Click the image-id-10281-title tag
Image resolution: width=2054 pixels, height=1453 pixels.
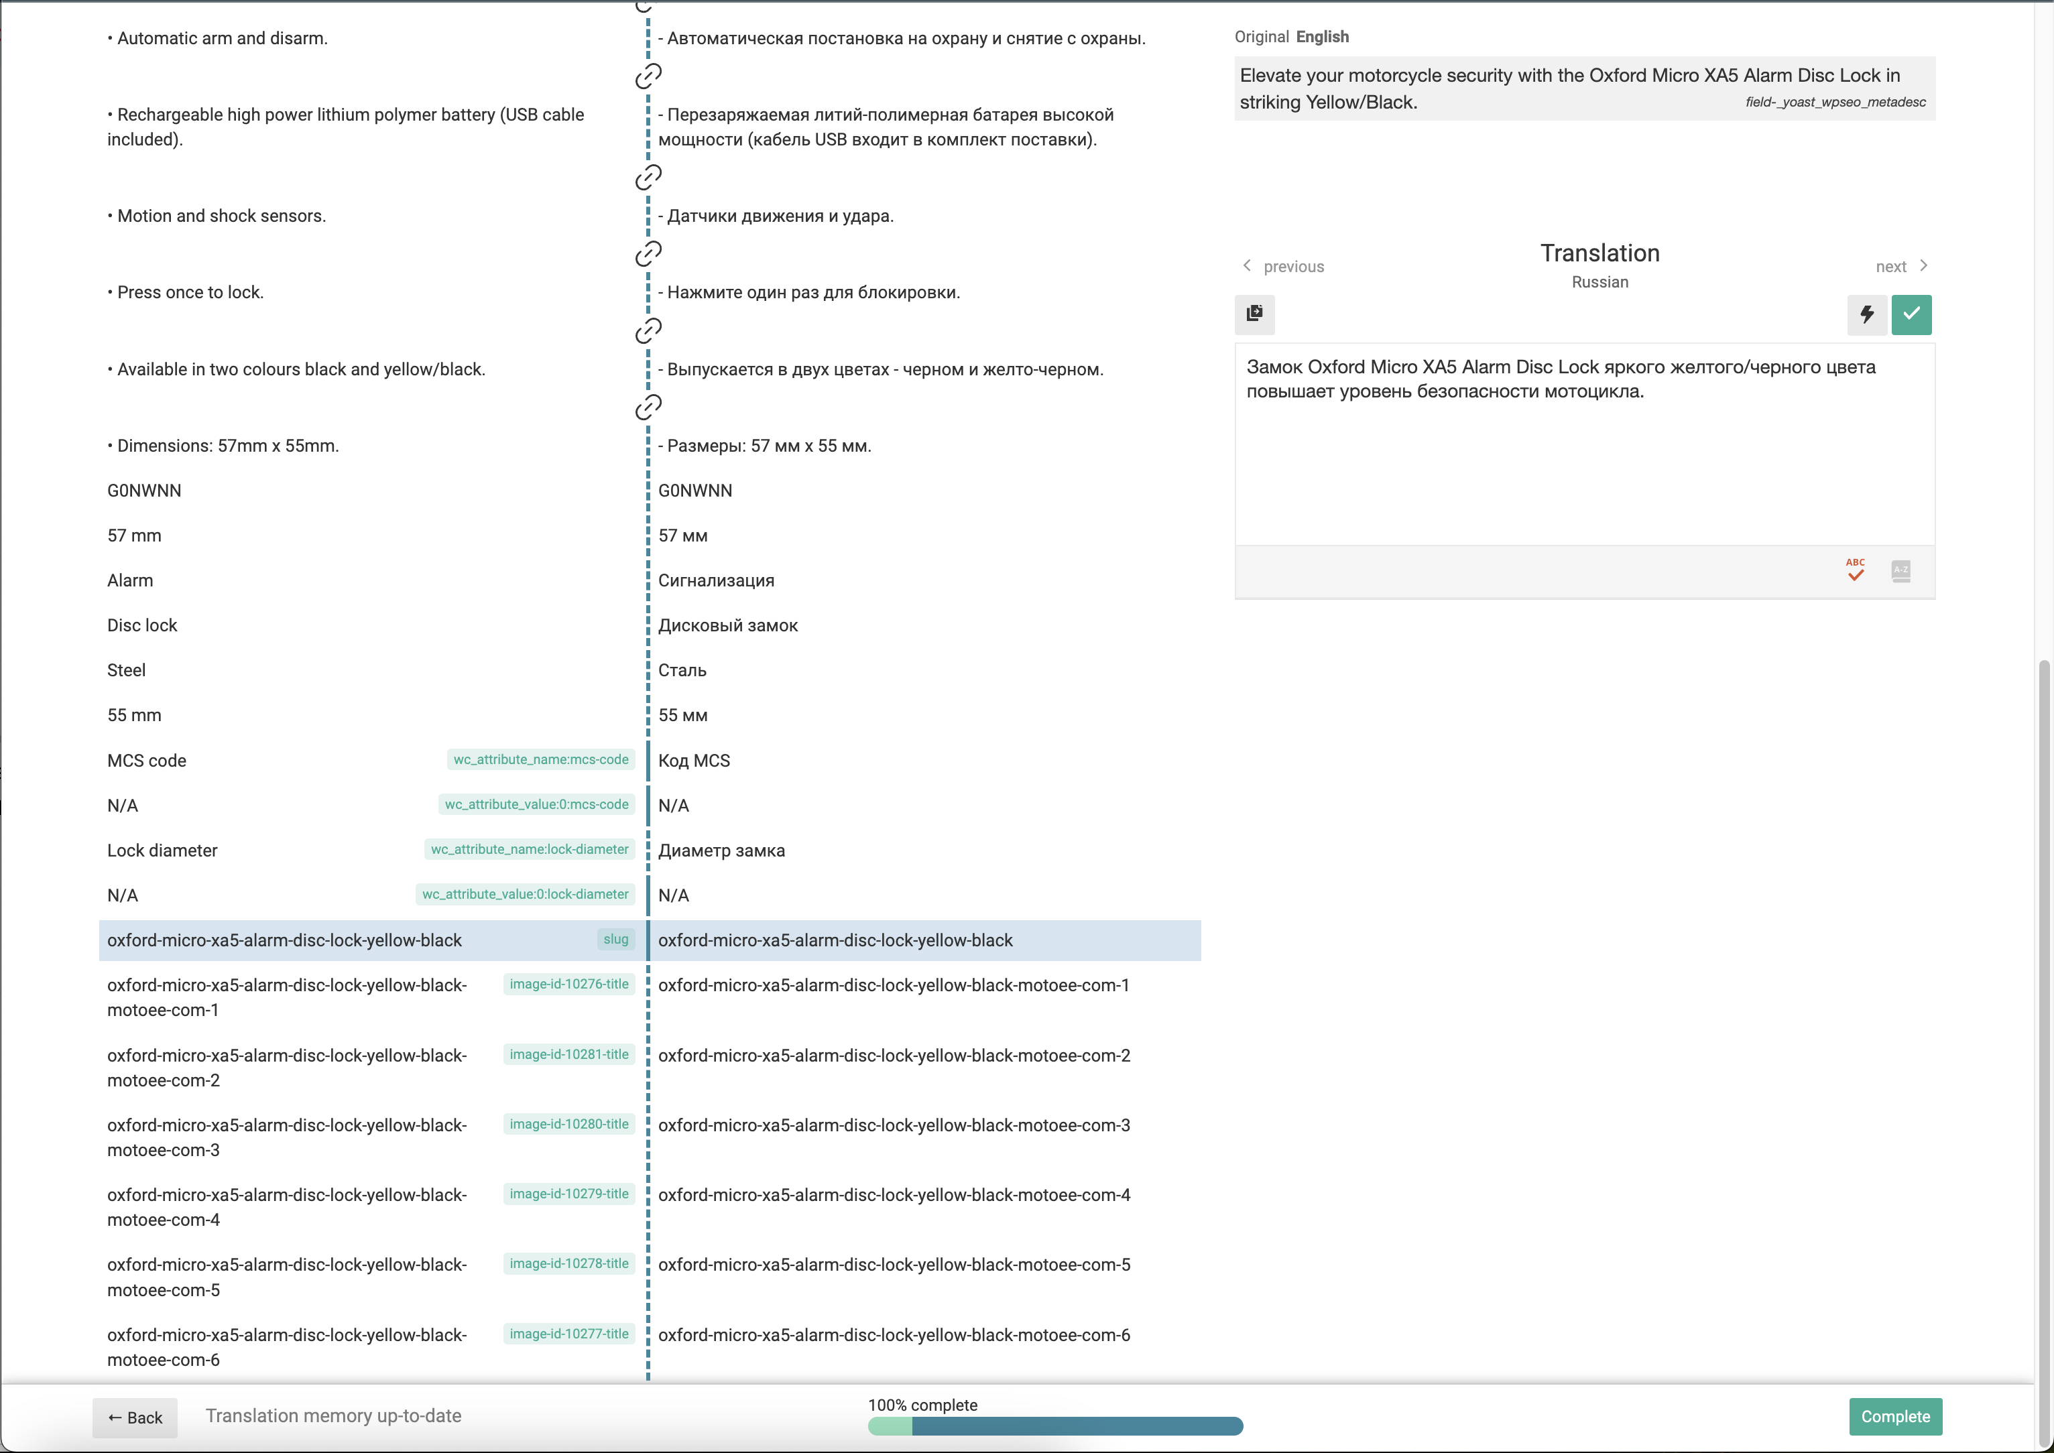coord(569,1055)
